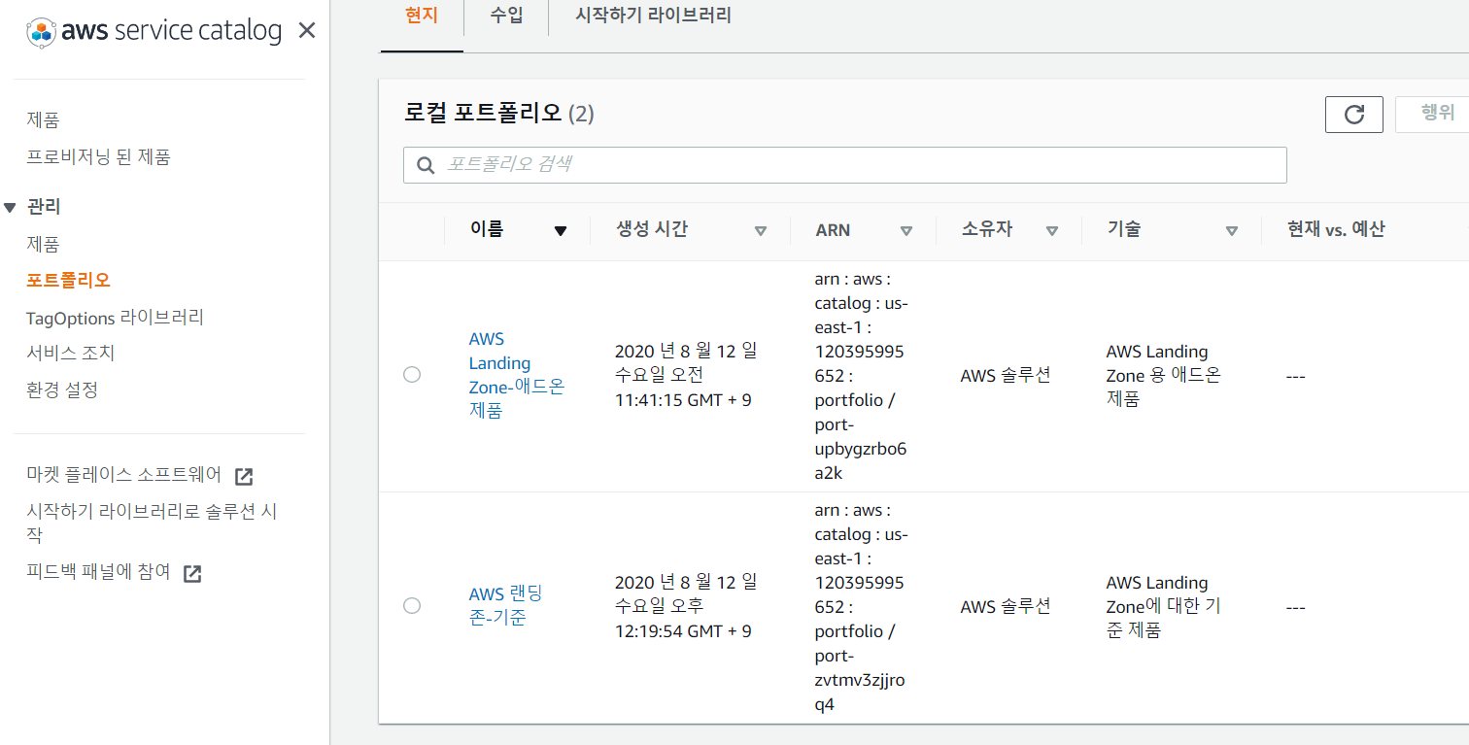The image size is (1469, 745).
Task: Click owner AWS 솔루션 in 랜딩 존-기준 row
Action: [x=1006, y=606]
